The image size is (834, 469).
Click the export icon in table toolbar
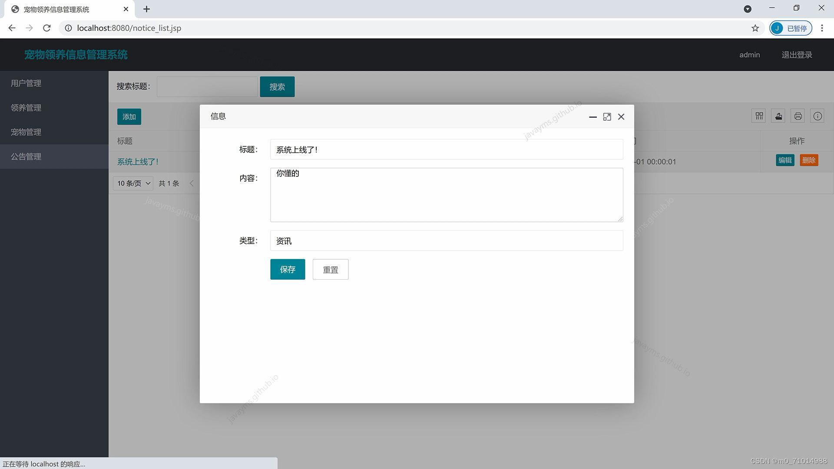point(778,116)
